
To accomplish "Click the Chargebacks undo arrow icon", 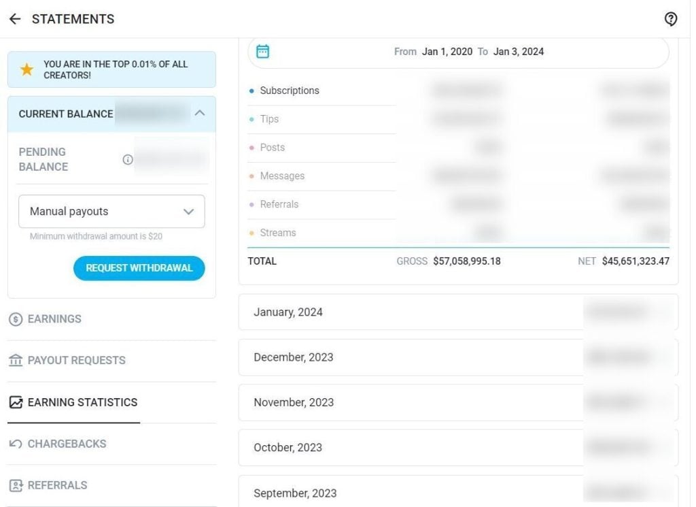I will [x=16, y=444].
